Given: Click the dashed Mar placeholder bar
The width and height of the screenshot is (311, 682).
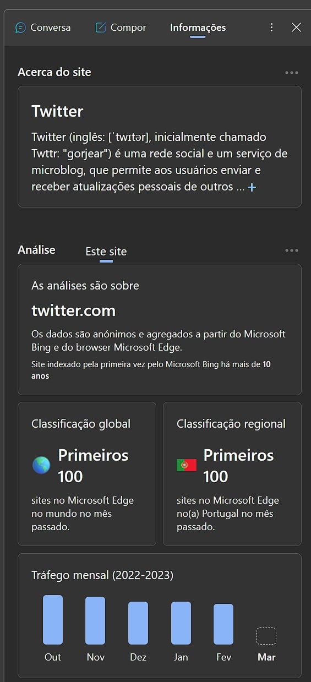Looking at the screenshot, I should 266,636.
